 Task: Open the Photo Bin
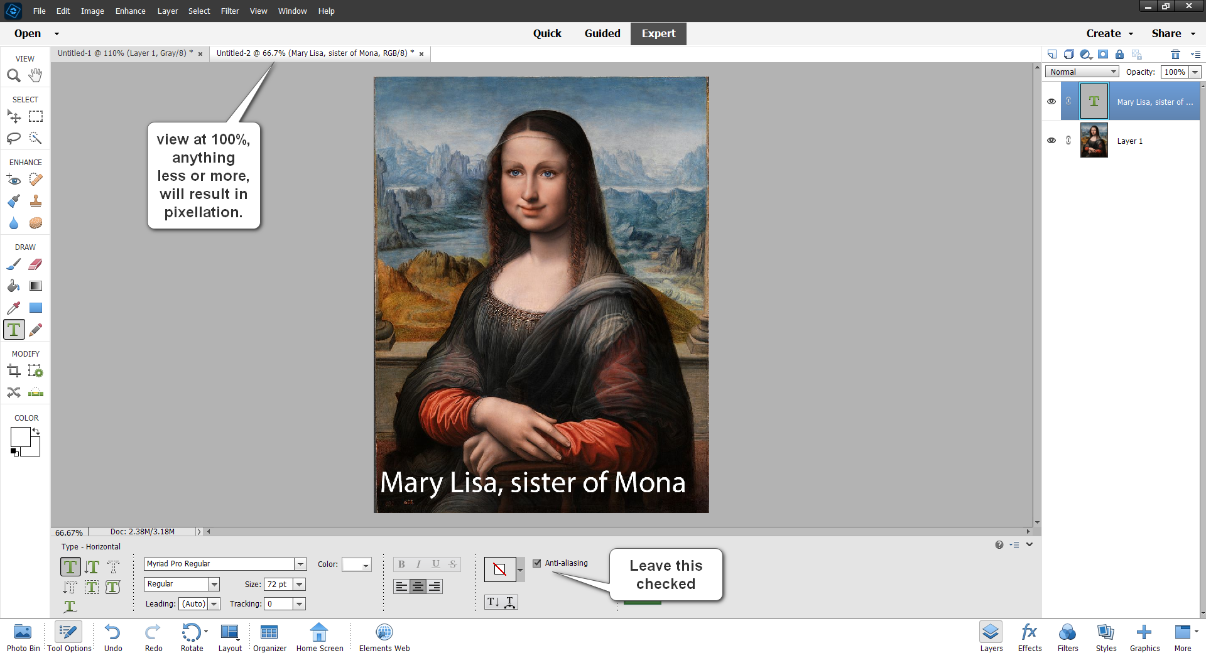[x=23, y=637]
